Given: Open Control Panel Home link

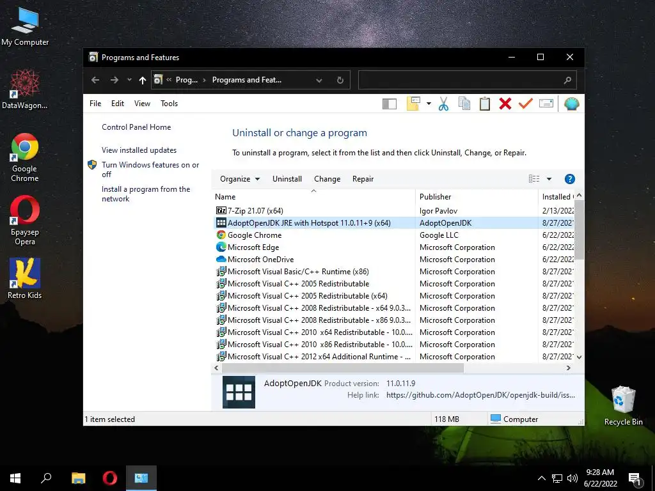Looking at the screenshot, I should (136, 127).
